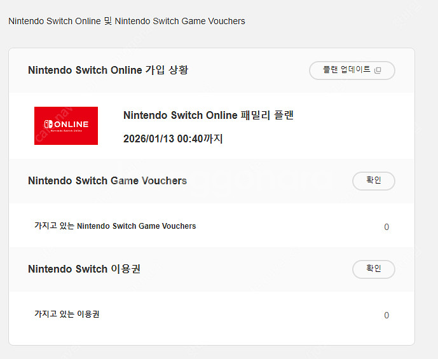
Task: Select 가지고 있는 Nintendo Switch Game Vouchers label
Action: coord(115,226)
